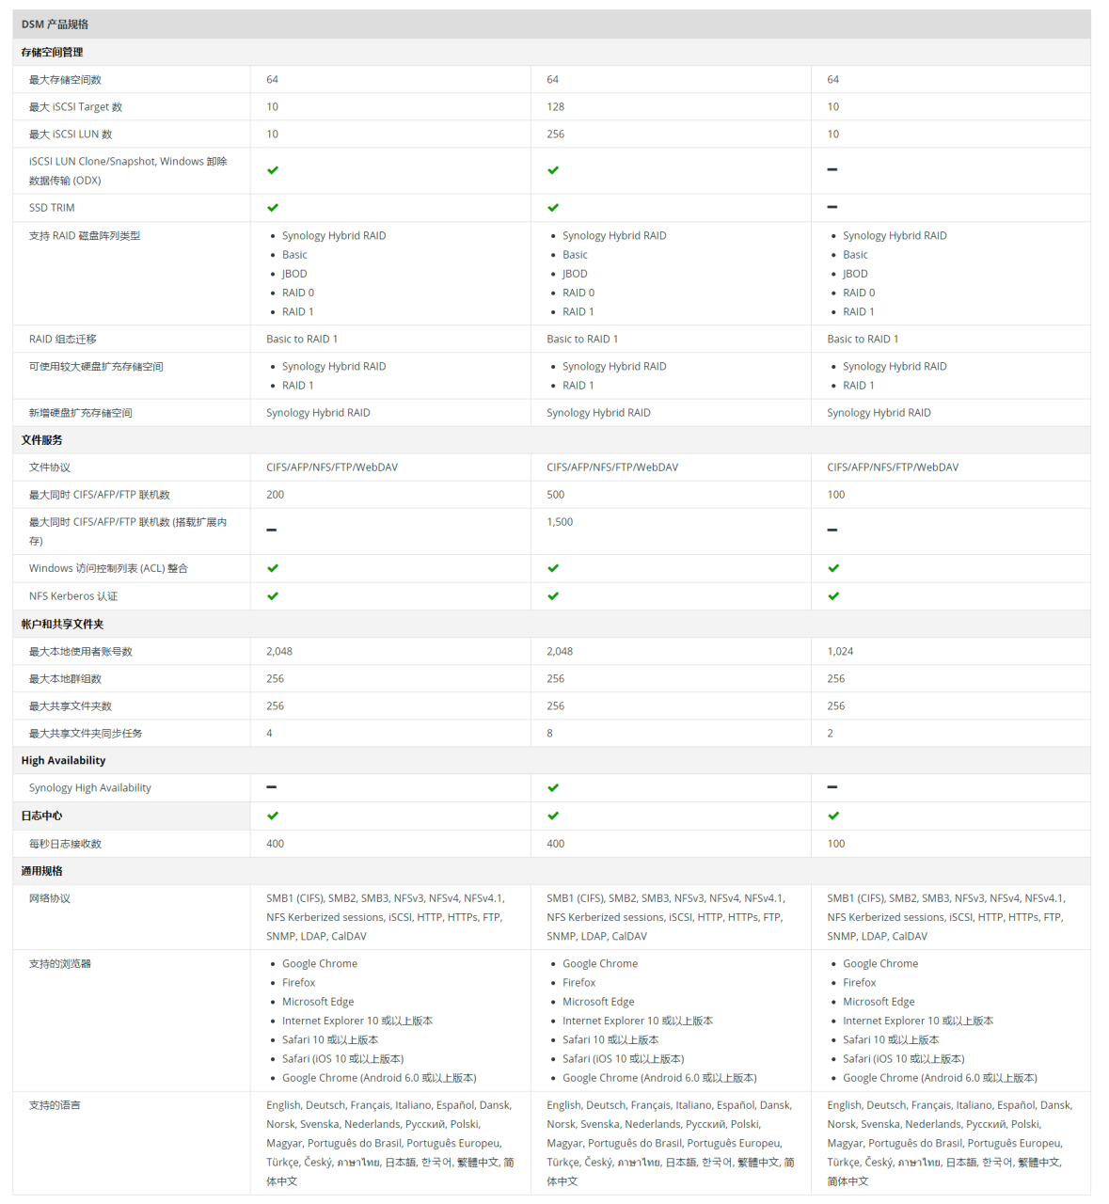The width and height of the screenshot is (1109, 1204).
Task: Click the SSD TRIM dash in third column
Action: pyautogui.click(x=832, y=207)
